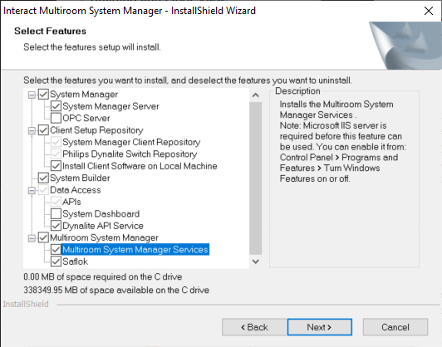Toggle the Philips Dynalite Switch Repository checkbox
Screen dimensions: 442x347
coord(56,154)
